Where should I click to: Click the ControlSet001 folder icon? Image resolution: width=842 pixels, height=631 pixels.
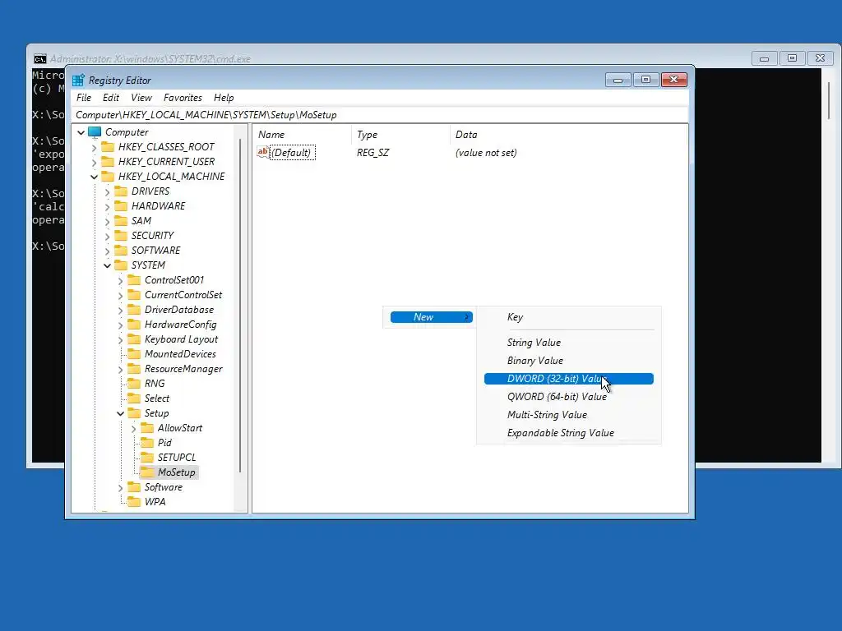point(134,280)
